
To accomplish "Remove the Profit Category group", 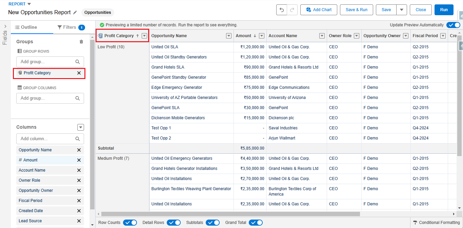I will tap(79, 73).
